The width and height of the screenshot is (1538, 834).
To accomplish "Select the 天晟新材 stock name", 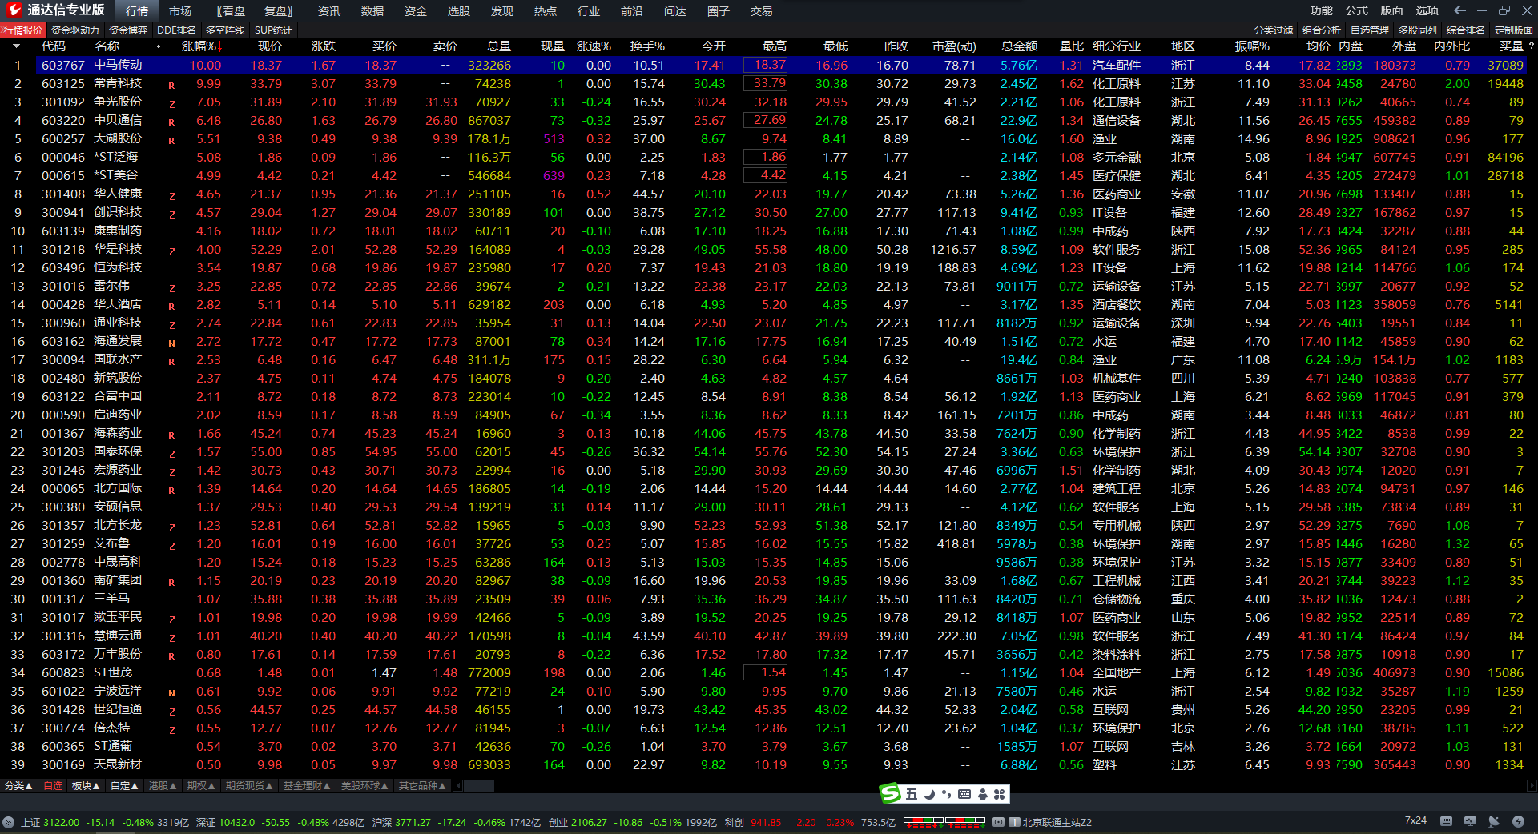I will [x=118, y=764].
